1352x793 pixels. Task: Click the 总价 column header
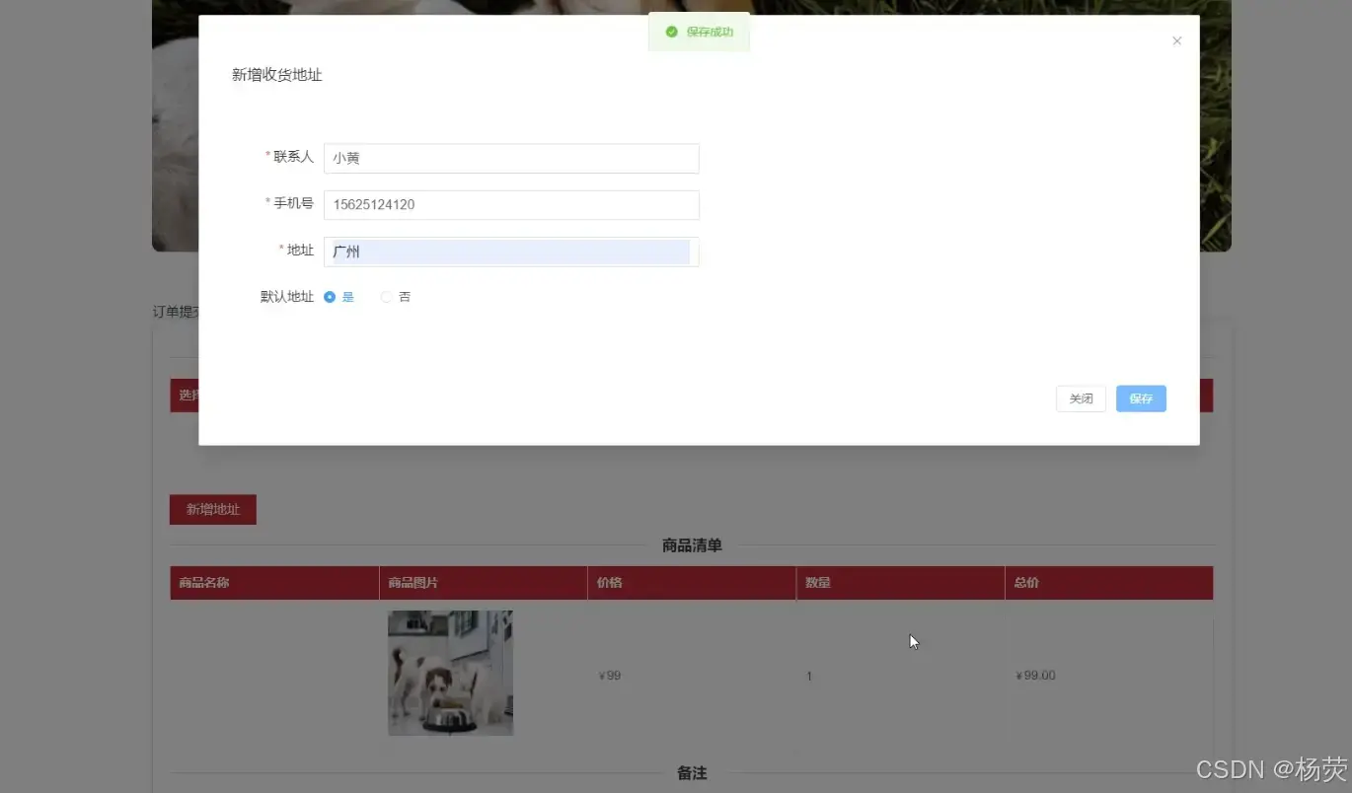point(1109,583)
